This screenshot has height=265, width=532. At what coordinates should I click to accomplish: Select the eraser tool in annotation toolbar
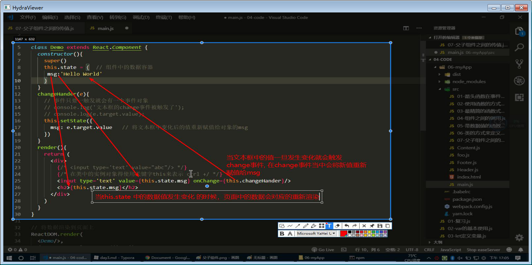pyautogui.click(x=337, y=226)
